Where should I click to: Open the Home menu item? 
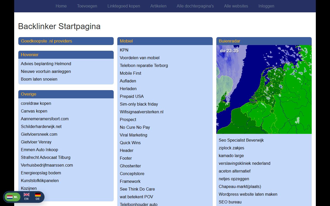click(61, 6)
